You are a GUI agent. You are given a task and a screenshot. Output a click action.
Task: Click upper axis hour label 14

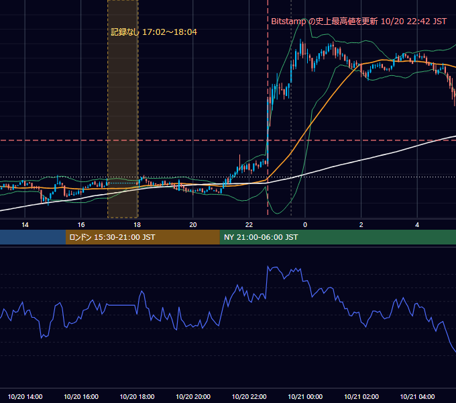[25, 225]
